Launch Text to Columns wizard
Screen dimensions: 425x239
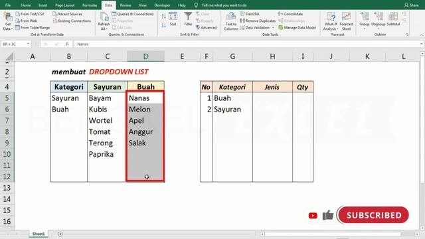[231, 21]
